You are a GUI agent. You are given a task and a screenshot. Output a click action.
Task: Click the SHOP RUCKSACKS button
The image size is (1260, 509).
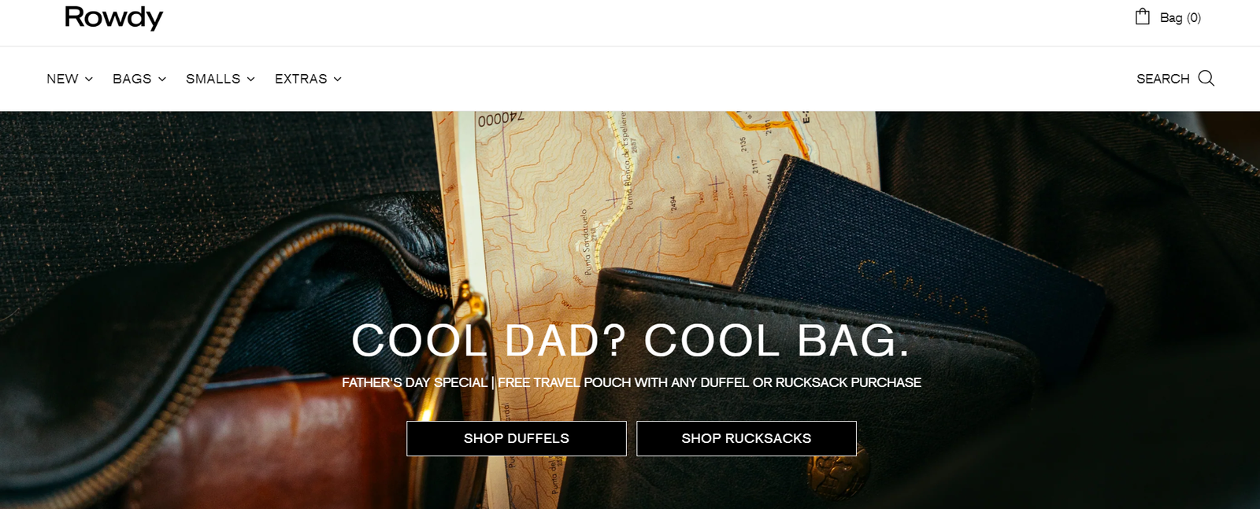[x=747, y=438]
